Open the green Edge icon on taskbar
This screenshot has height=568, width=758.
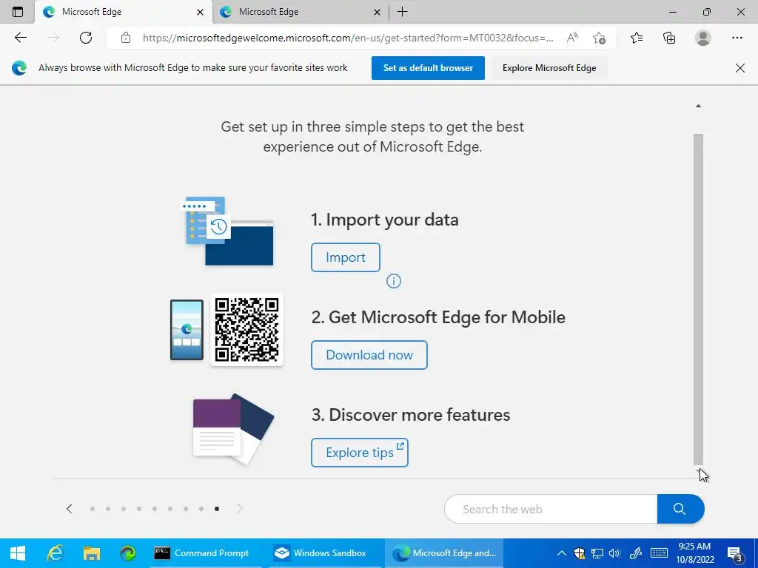[x=127, y=553]
